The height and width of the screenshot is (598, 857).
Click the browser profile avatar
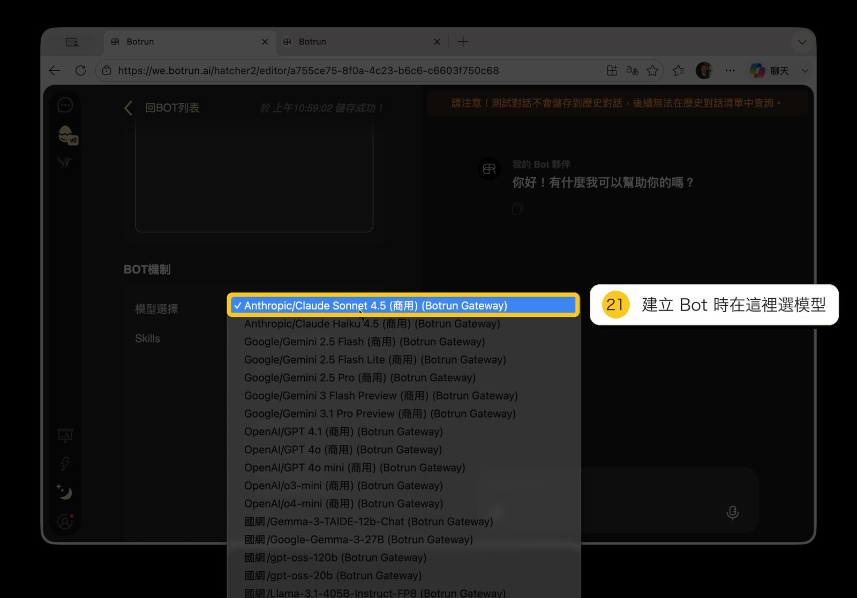[704, 71]
